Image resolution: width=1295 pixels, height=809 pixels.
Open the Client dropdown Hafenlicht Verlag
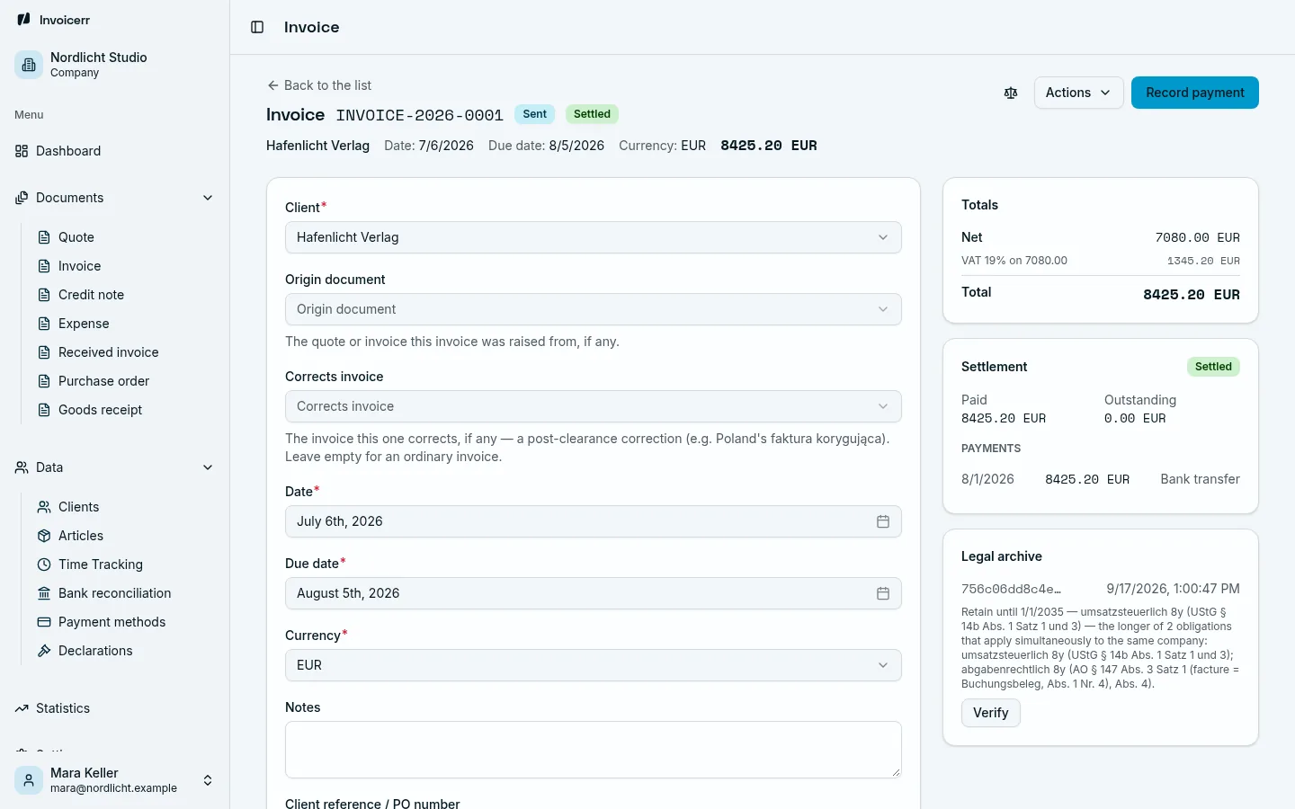tap(593, 237)
